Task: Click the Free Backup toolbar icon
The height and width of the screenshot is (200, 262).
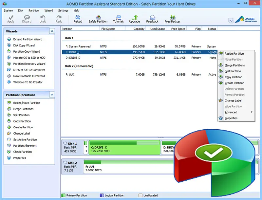Action: click(x=172, y=19)
